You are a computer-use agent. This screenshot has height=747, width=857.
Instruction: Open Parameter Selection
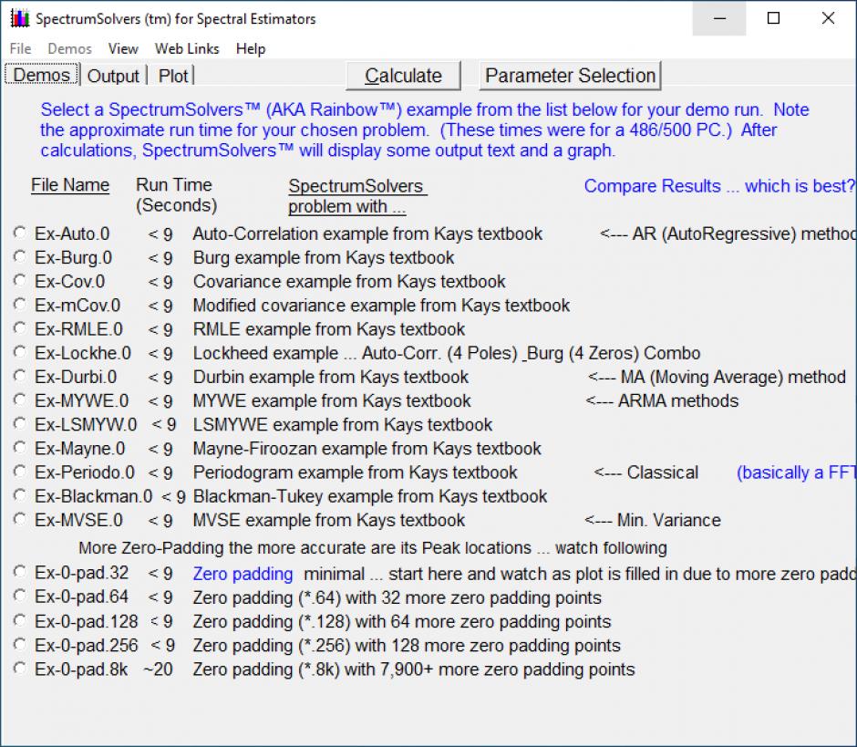[x=570, y=76]
